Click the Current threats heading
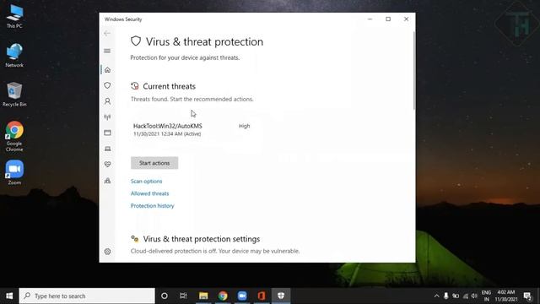540x304 pixels. pyautogui.click(x=169, y=86)
